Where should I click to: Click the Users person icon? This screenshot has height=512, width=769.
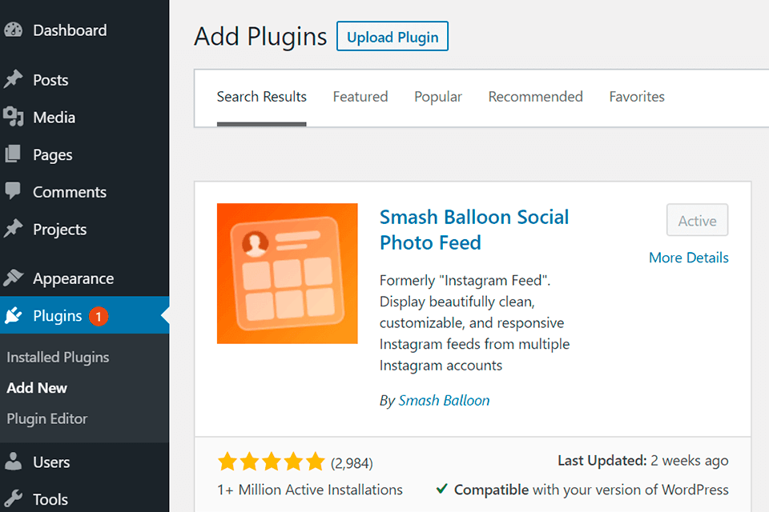pos(13,462)
